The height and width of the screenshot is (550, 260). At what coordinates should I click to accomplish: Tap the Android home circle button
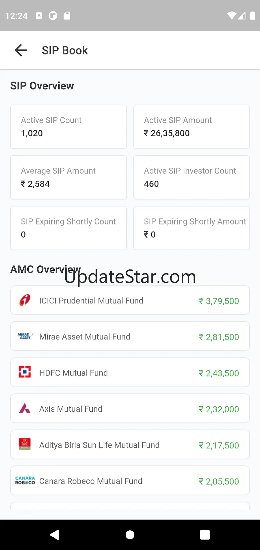(130, 535)
